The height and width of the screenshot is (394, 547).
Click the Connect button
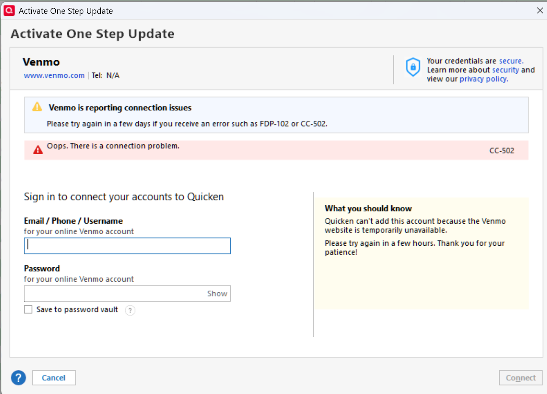coord(521,378)
